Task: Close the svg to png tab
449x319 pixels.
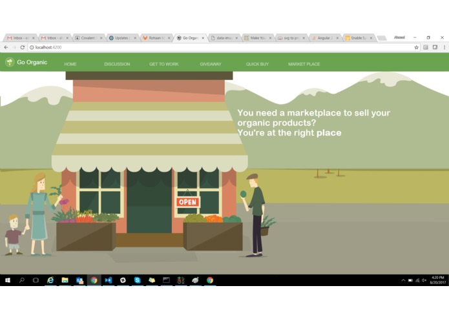Action: [x=304, y=38]
